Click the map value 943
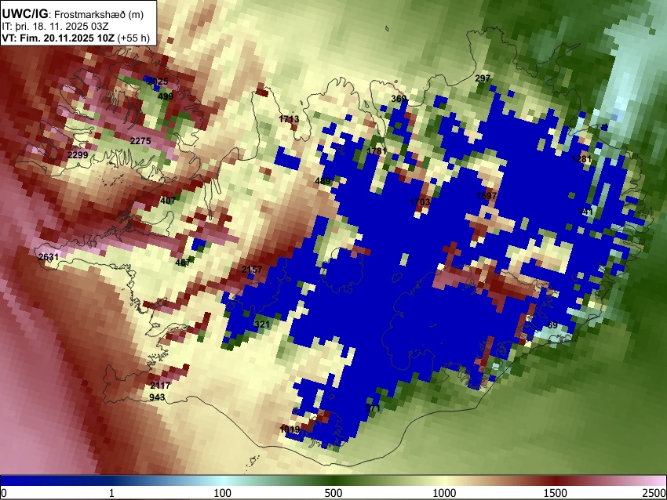 [x=157, y=397]
